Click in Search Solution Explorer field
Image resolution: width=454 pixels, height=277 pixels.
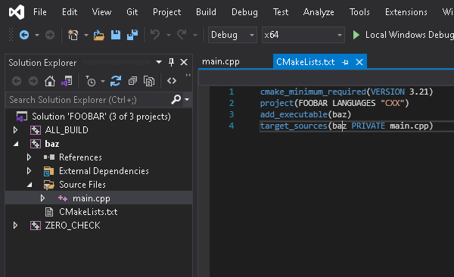pos(88,100)
